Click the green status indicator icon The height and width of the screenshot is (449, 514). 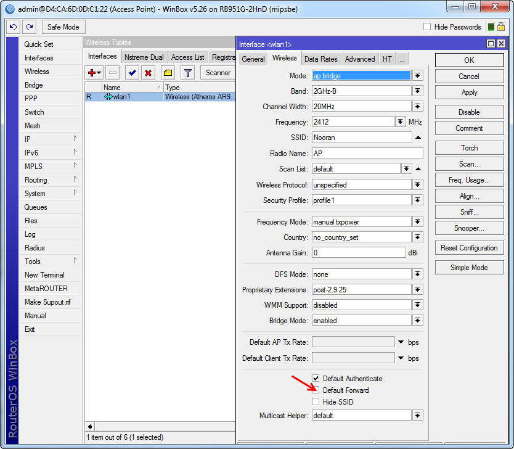pyautogui.click(x=491, y=27)
